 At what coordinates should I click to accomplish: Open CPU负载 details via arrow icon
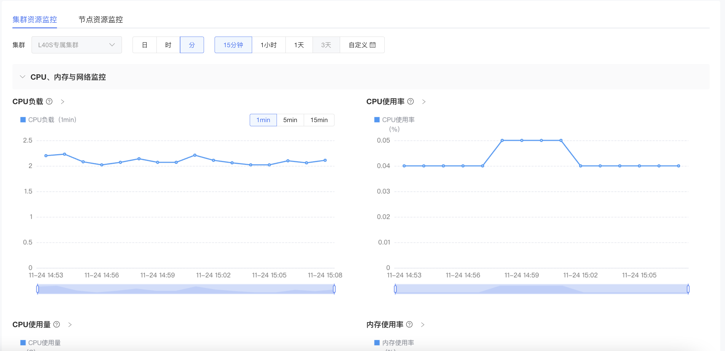click(63, 102)
